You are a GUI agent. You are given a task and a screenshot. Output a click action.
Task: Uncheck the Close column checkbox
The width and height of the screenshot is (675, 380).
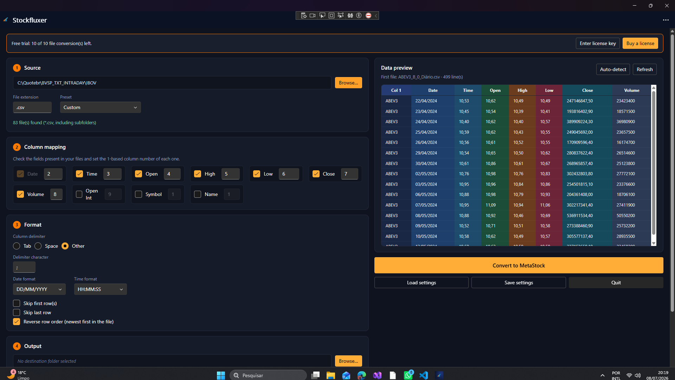coord(316,174)
